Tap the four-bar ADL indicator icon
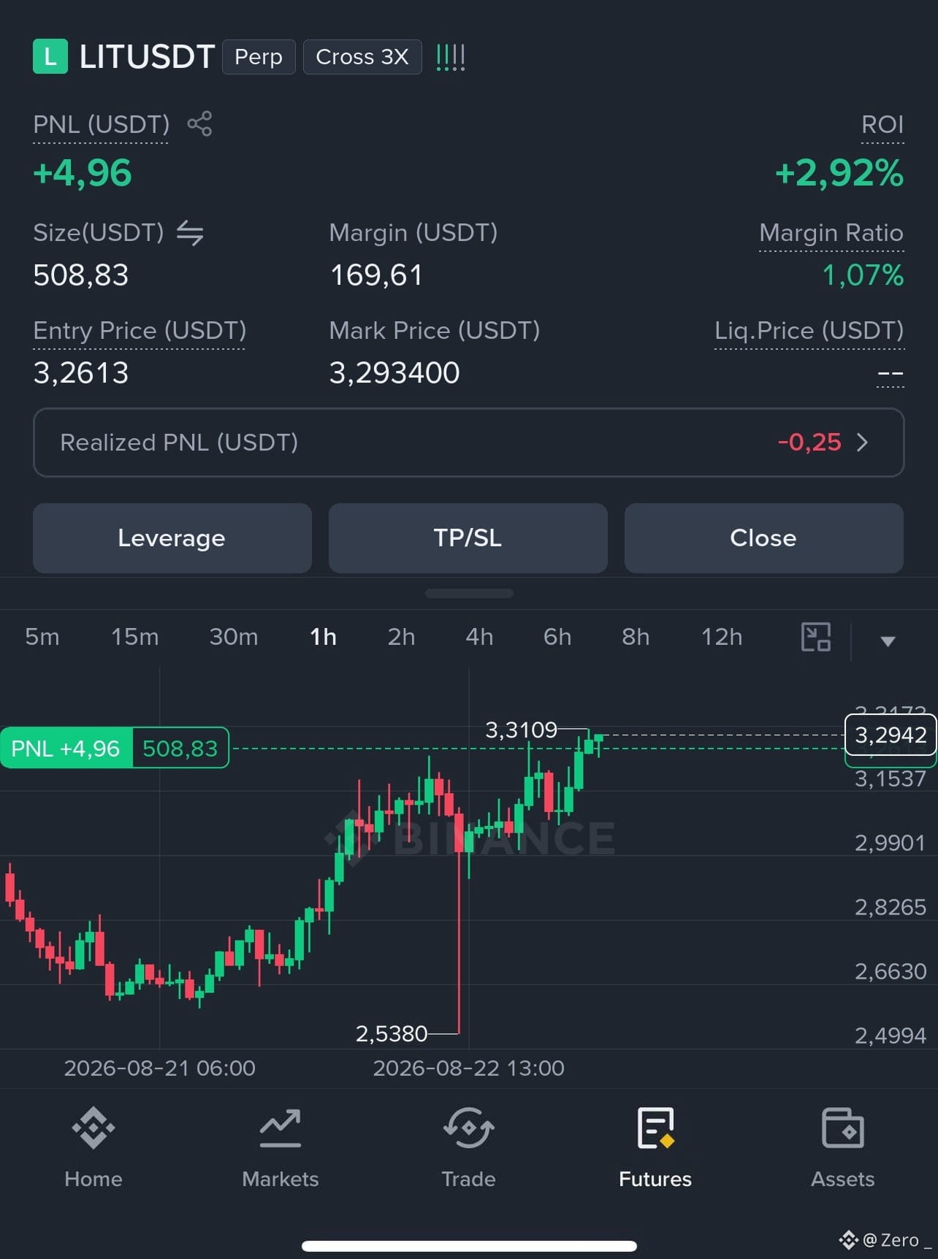 tap(450, 57)
